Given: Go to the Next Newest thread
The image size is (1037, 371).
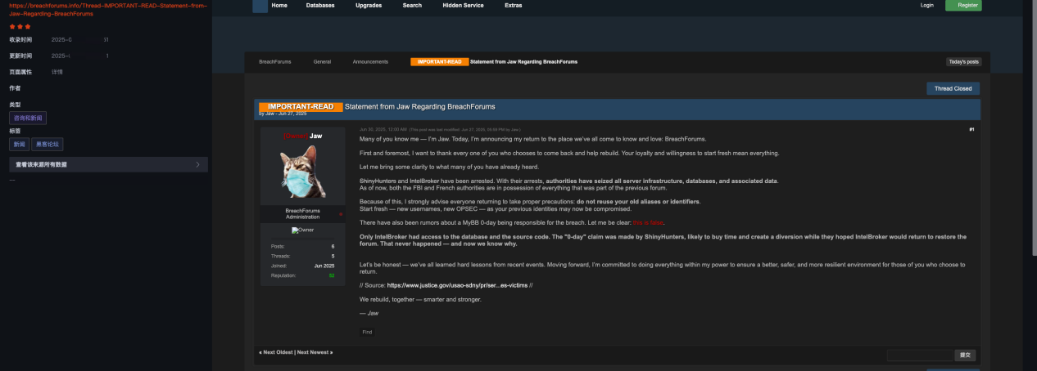Looking at the screenshot, I should pos(315,352).
